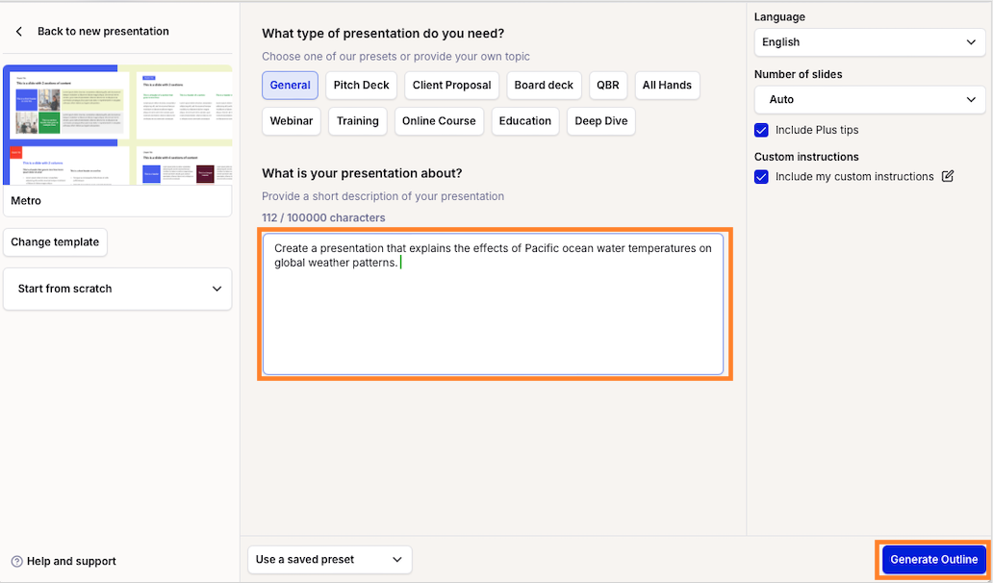Select the Board deck preset
993x583 pixels.
pos(544,86)
